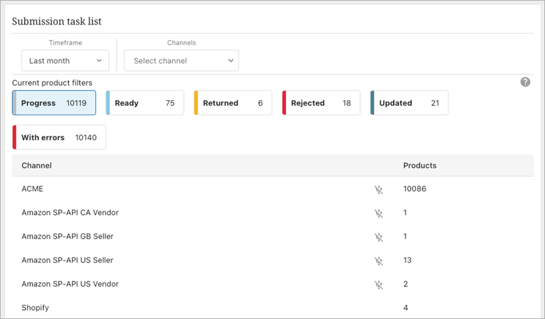Click plug icon beside Amazon SP-API CA Vendor

(379, 213)
